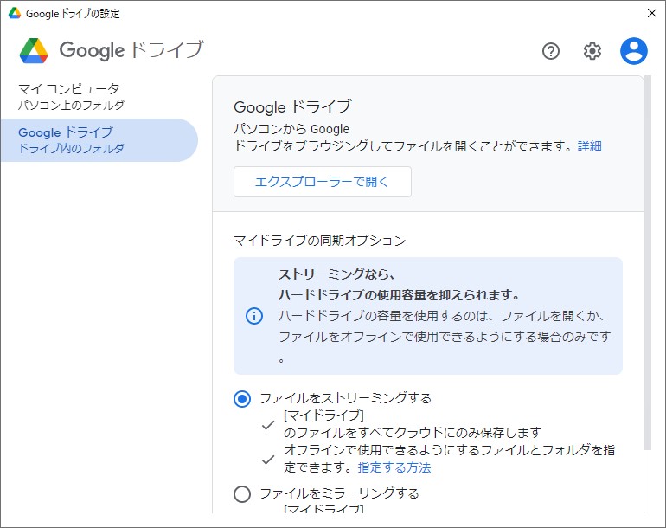Click the title bar Drive icon
The image size is (666, 528).
15,13
